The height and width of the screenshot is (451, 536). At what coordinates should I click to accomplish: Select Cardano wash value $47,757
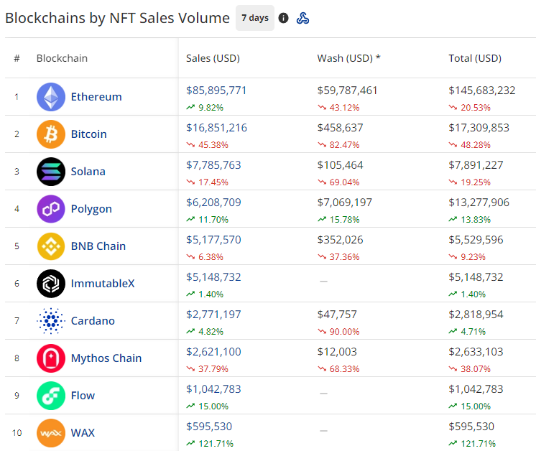tap(337, 315)
